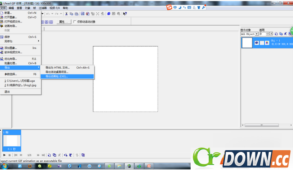The height and width of the screenshot is (170, 293).
Task: Toggle the eye visibility of Obj-1
Action: click(256, 43)
